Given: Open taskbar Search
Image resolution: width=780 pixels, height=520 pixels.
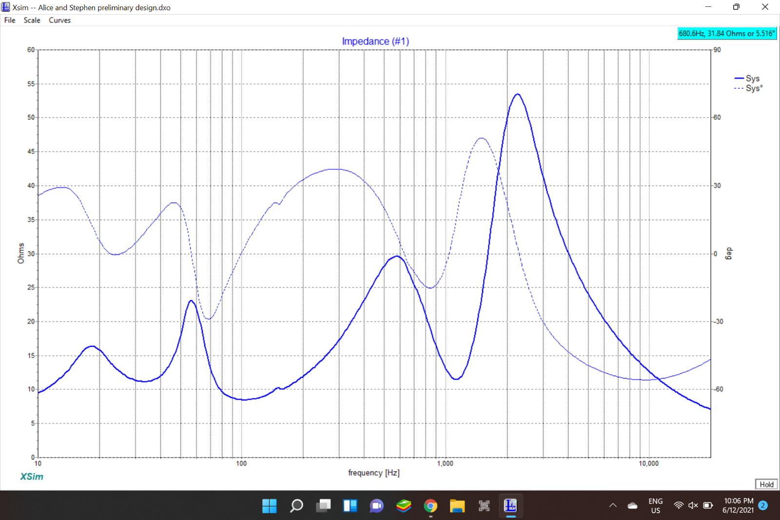Looking at the screenshot, I should 296,506.
